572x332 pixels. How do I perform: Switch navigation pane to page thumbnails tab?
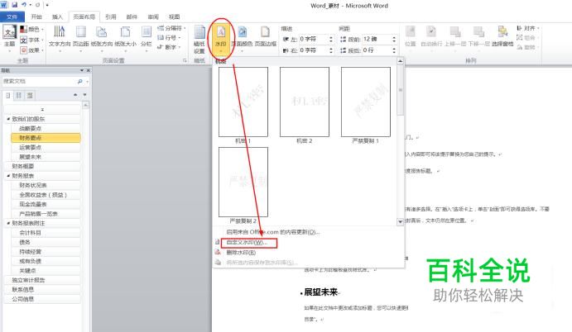18,95
